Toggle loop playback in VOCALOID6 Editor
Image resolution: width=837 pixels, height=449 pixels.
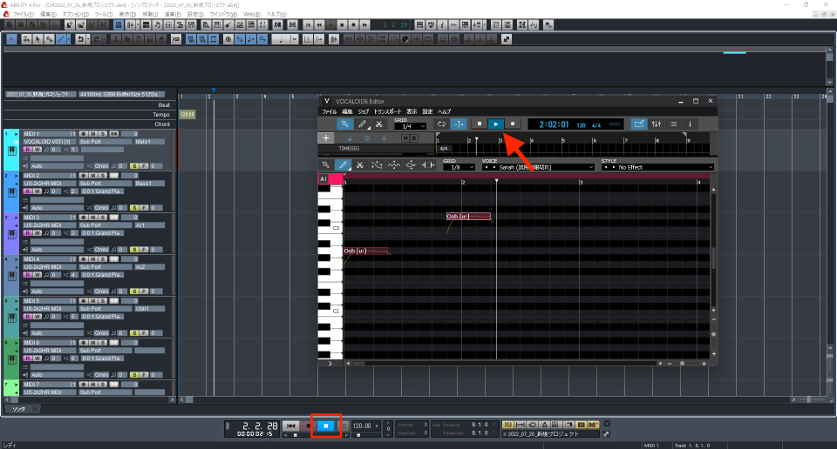pos(441,124)
